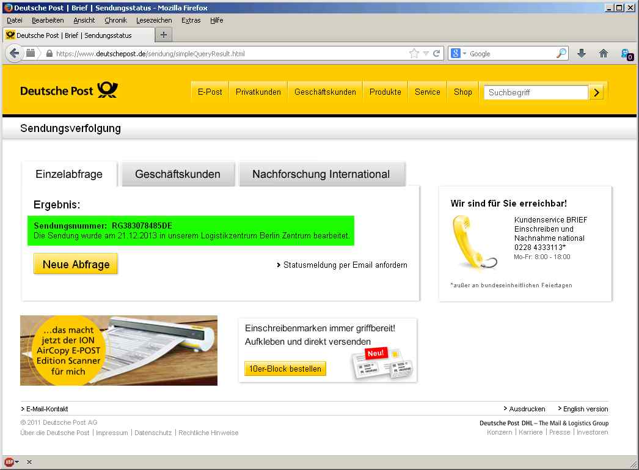
Task: Switch to the Geschäftskunden tracking tab
Action: [x=177, y=174]
